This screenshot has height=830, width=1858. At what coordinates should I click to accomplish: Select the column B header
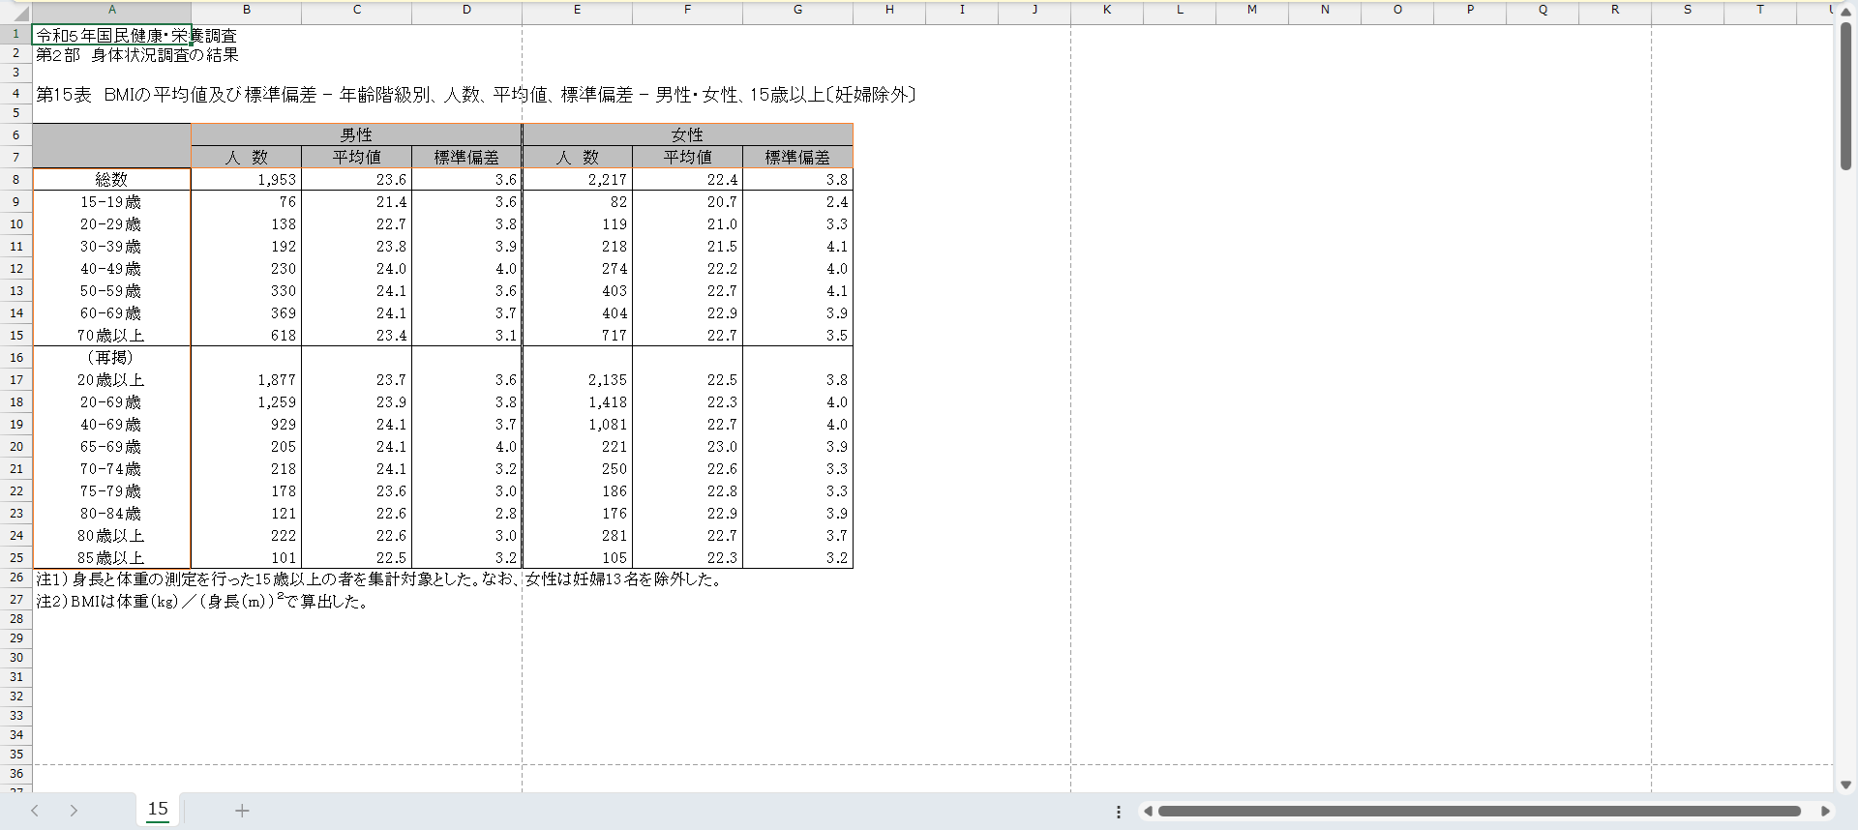coord(247,10)
